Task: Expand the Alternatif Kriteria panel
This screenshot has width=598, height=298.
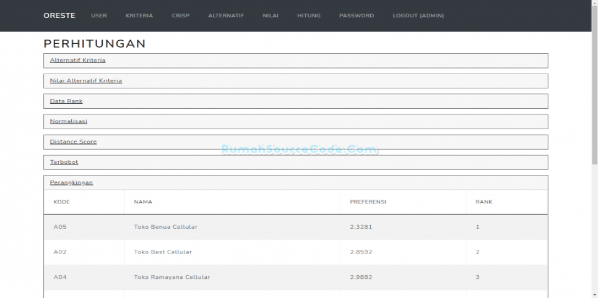Action: click(77, 61)
